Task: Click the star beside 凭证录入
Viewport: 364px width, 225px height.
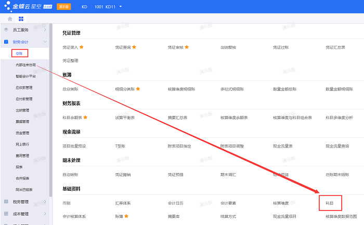Action: coord(82,47)
